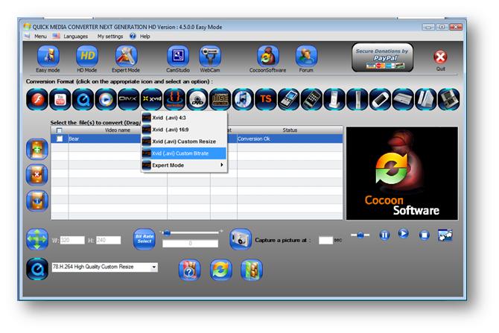Stop the video preview
This screenshot has width=499, height=333.
click(x=425, y=235)
